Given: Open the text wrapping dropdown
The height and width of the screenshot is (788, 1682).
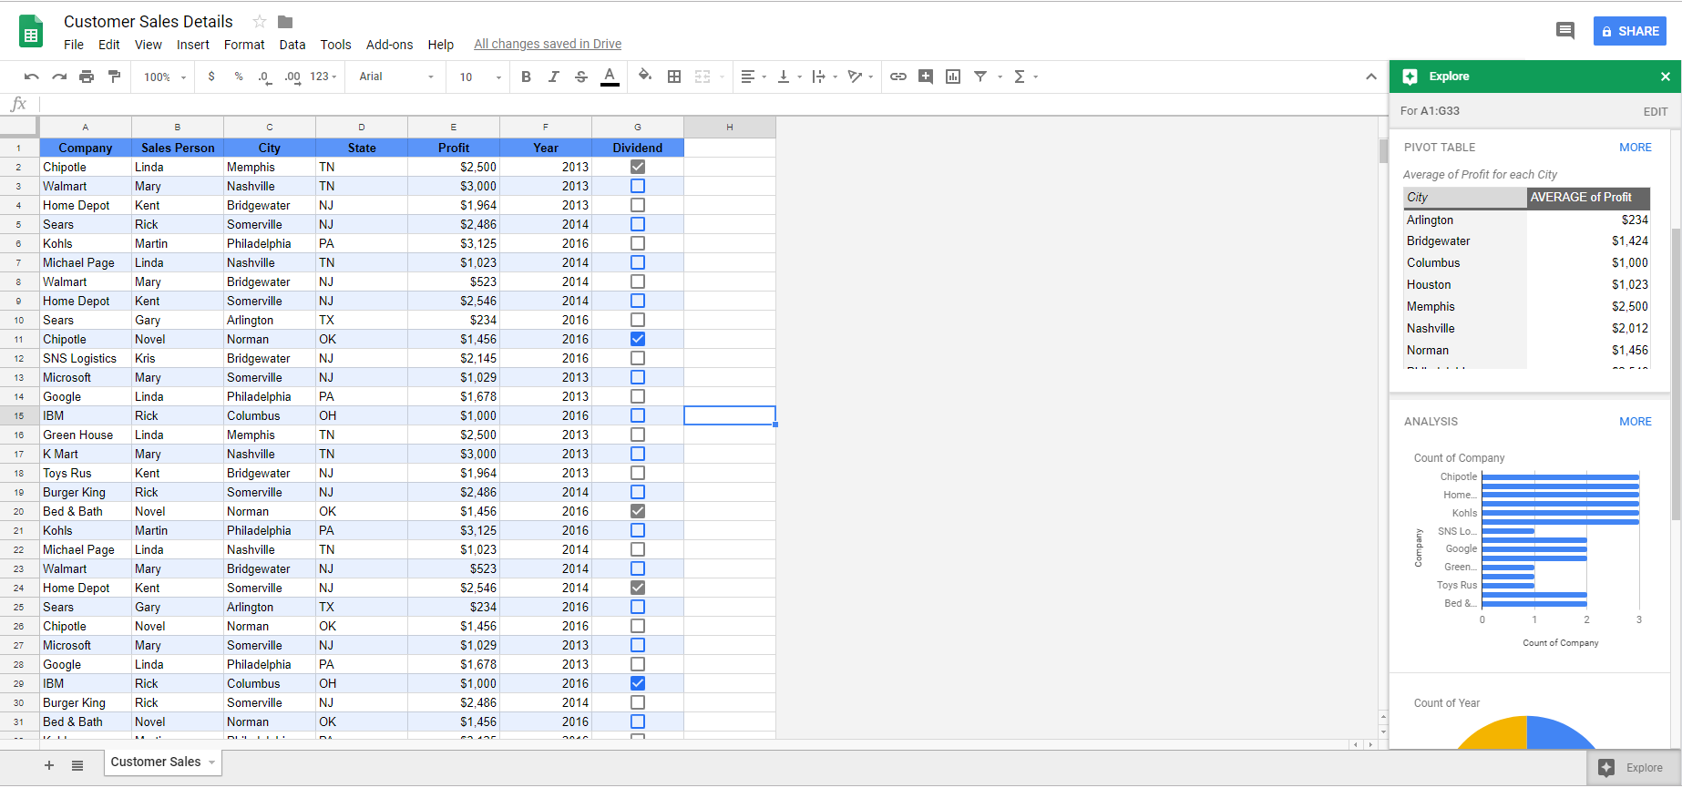Looking at the screenshot, I should (x=824, y=77).
